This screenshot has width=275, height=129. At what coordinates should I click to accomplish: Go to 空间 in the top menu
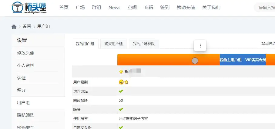tap(132, 8)
